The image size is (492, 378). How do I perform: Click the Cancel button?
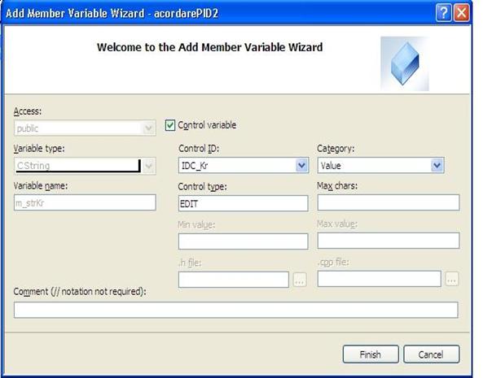(x=431, y=354)
